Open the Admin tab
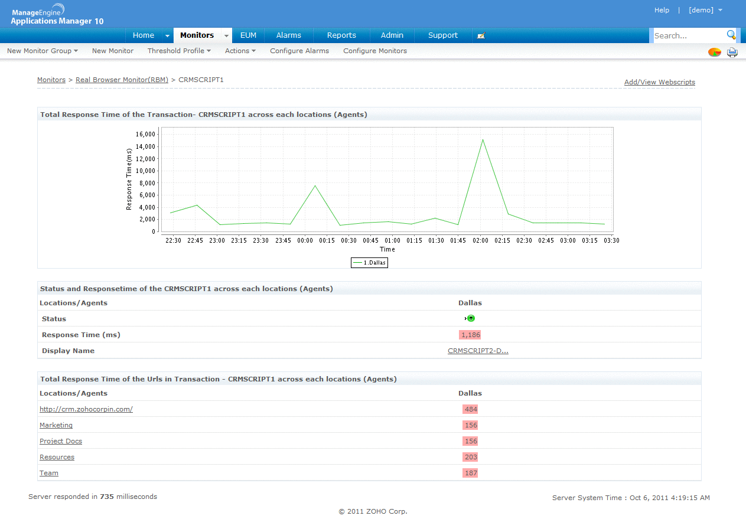The height and width of the screenshot is (519, 746). (392, 35)
